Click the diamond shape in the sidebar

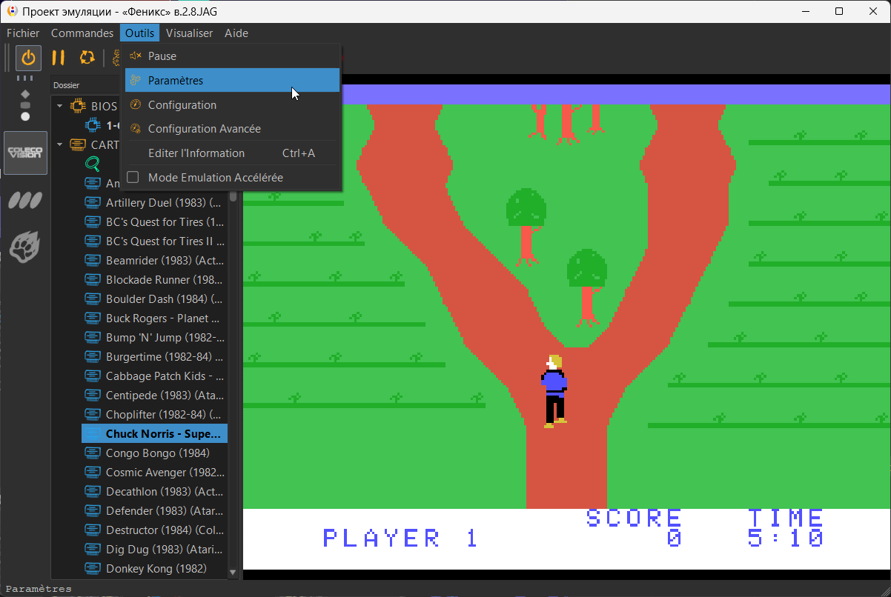(x=25, y=94)
